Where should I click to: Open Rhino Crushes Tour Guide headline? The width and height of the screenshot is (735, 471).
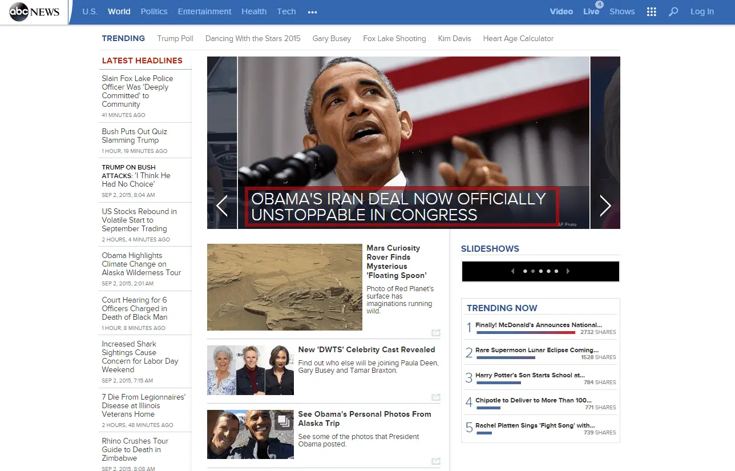pyautogui.click(x=135, y=449)
